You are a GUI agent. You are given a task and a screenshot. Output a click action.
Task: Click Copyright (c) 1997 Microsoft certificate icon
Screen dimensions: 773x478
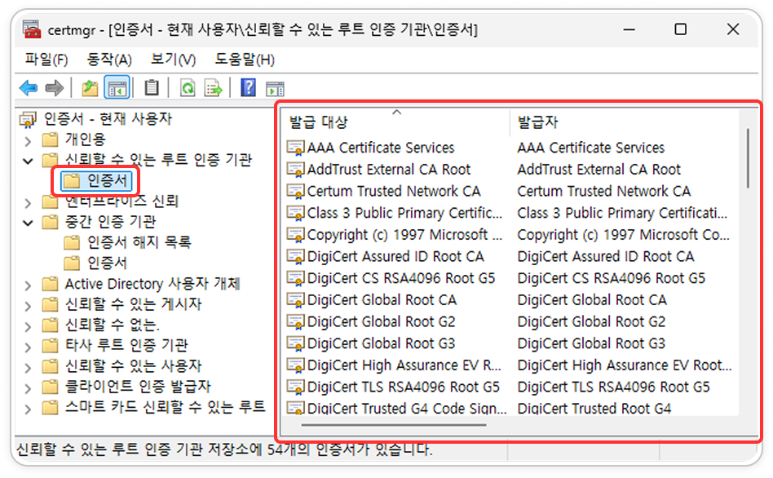coord(295,234)
